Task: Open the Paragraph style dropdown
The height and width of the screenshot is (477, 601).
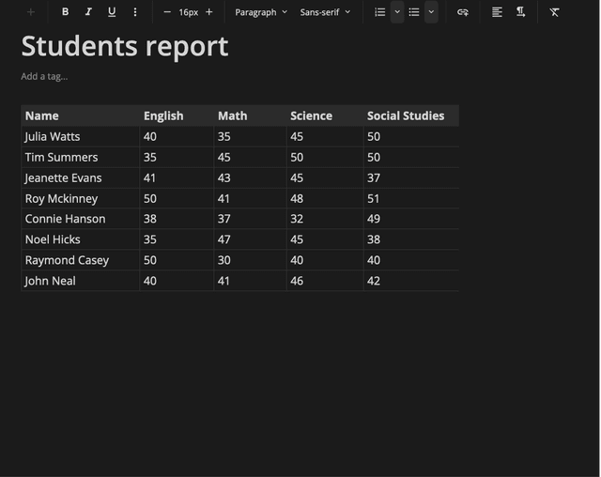Action: 261,12
